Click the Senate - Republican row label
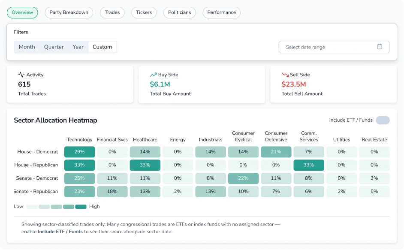This screenshot has width=404, height=250. [x=36, y=192]
